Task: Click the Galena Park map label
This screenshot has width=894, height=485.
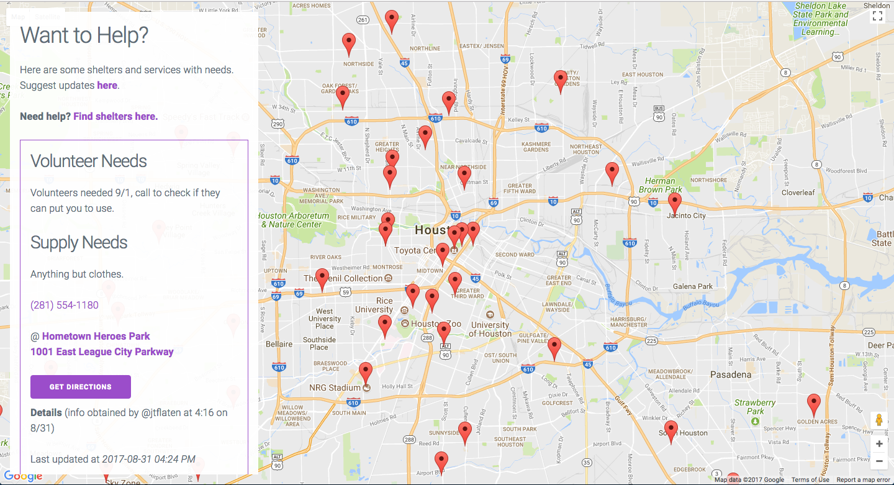Action: [x=693, y=286]
